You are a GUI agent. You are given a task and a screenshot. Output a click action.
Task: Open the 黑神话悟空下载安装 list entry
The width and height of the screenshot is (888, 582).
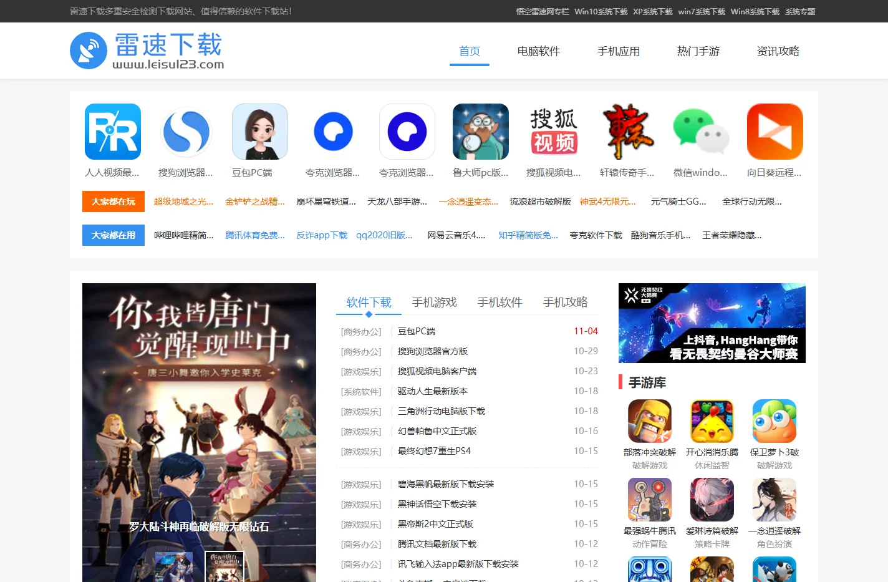[x=437, y=504]
